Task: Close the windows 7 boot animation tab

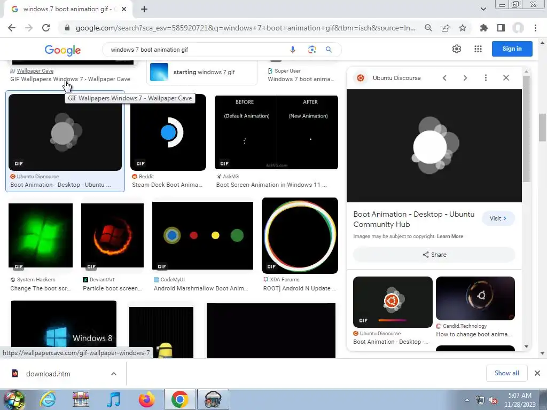Action: (x=124, y=9)
